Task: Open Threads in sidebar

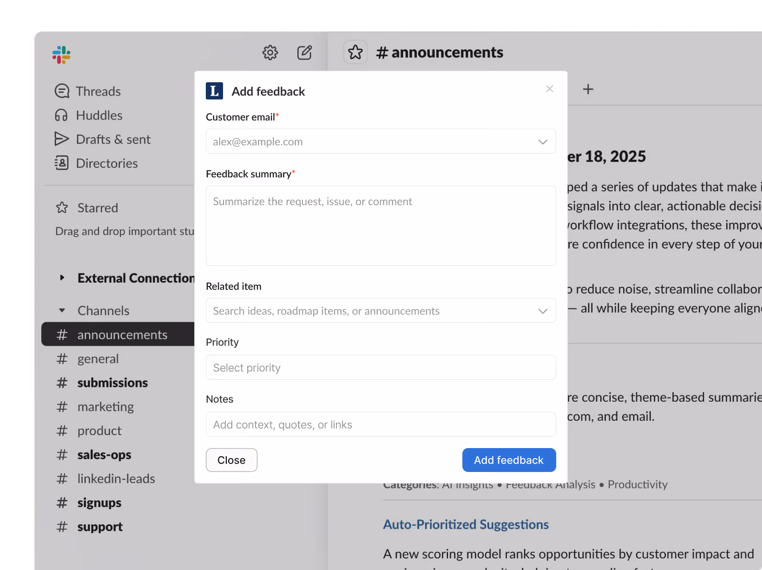Action: click(x=98, y=91)
